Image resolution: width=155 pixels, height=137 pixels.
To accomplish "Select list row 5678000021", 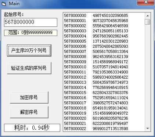I will click(x=104, y=123).
